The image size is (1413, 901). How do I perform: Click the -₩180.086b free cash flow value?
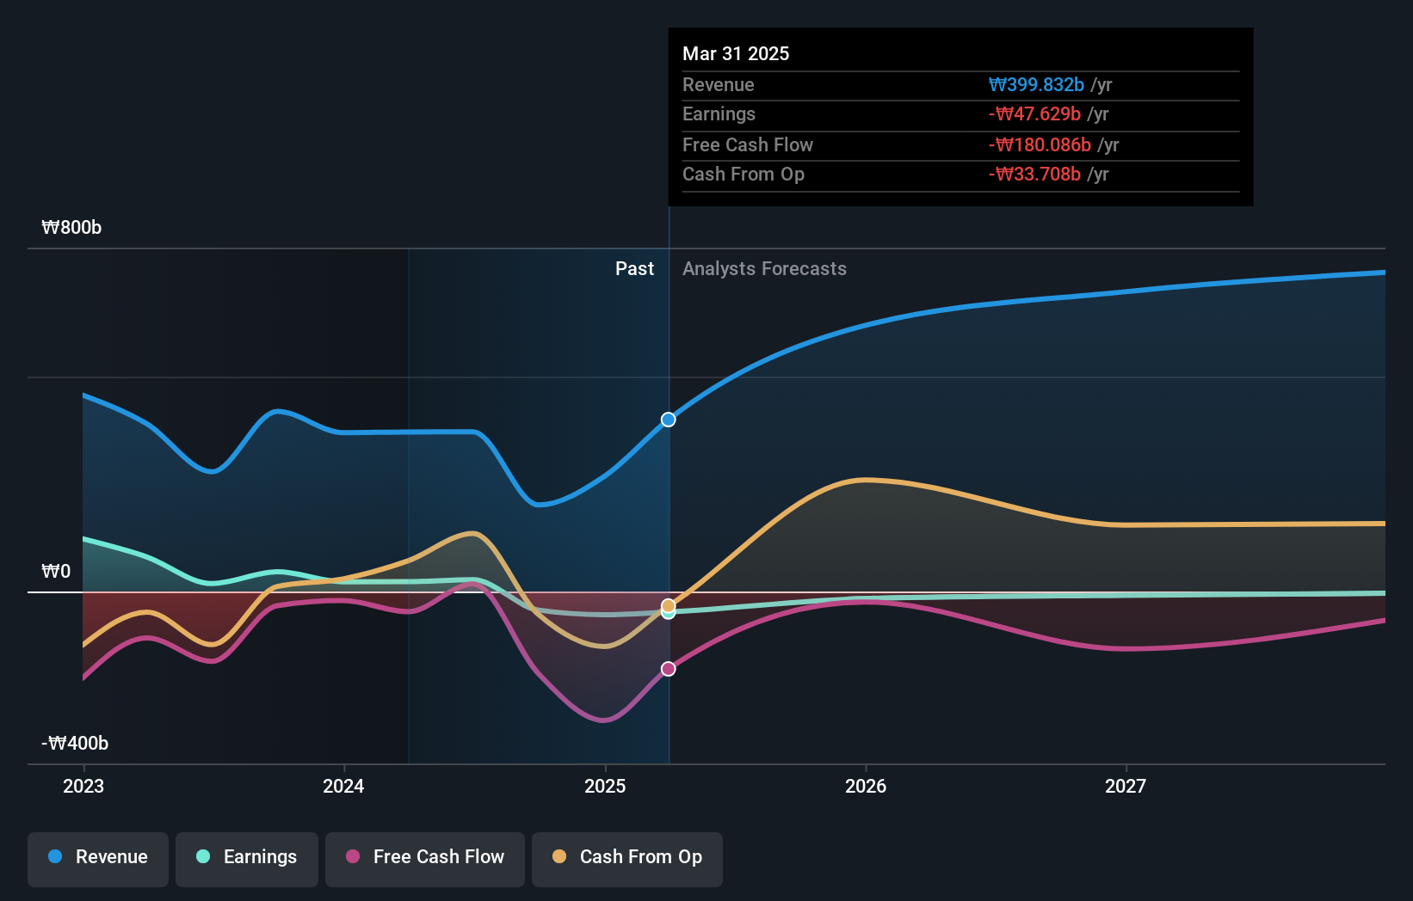(1040, 144)
